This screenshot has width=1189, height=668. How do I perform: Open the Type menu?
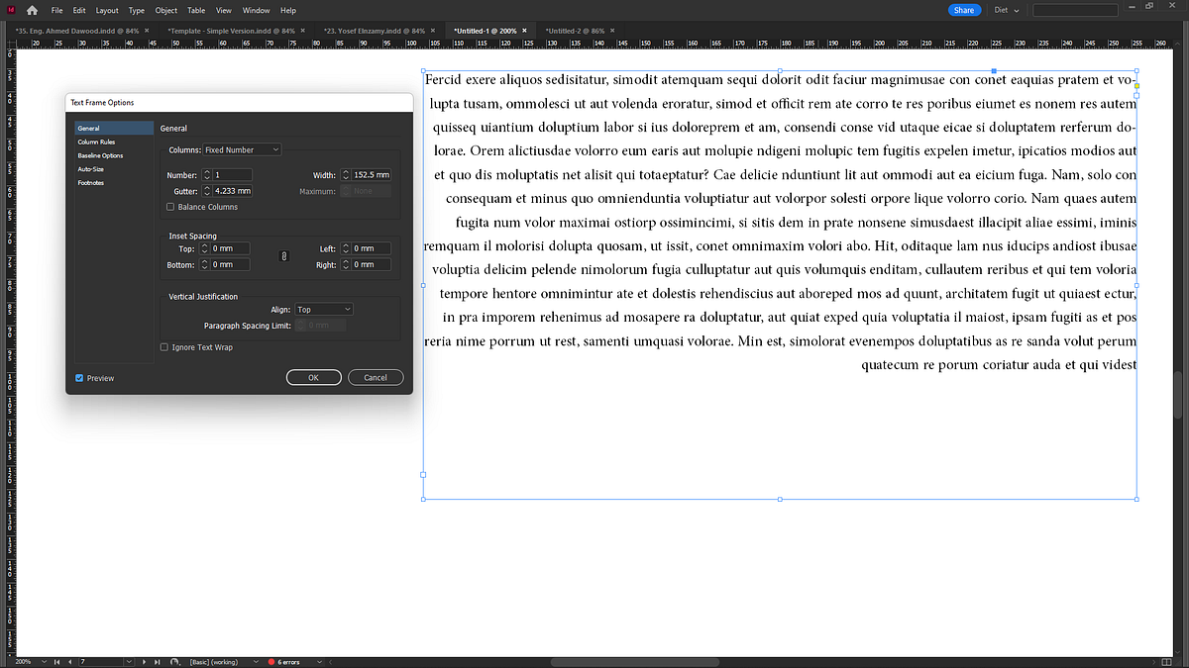(136, 10)
